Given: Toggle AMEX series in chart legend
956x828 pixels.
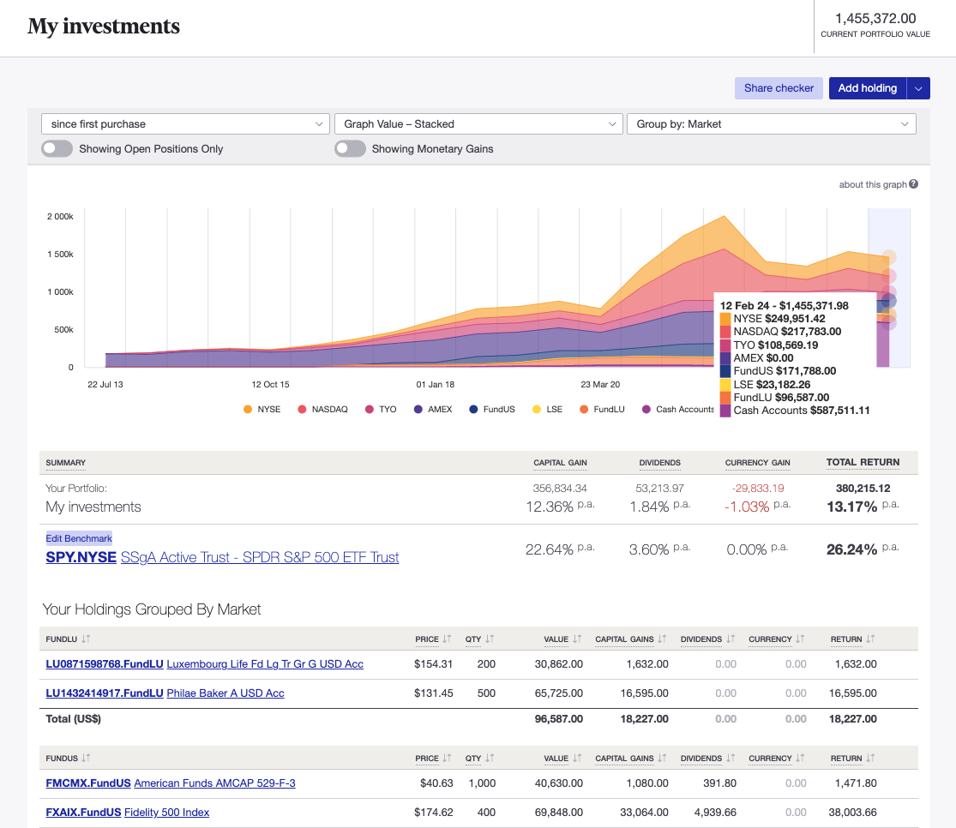Looking at the screenshot, I should 433,409.
